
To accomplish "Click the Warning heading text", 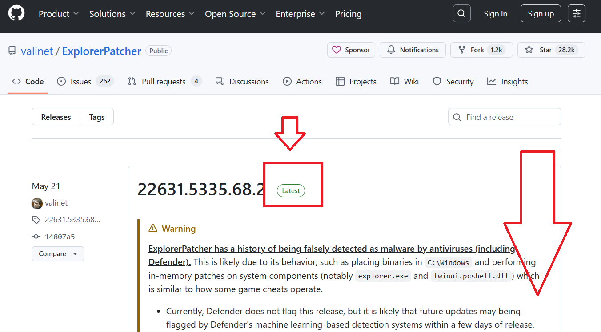I will coord(179,229).
